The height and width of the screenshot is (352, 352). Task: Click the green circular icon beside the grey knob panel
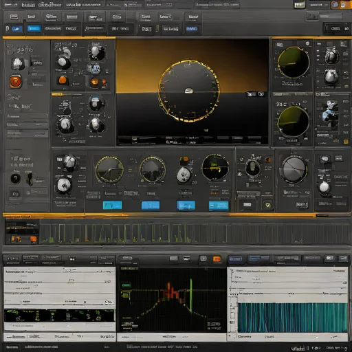pos(267,205)
